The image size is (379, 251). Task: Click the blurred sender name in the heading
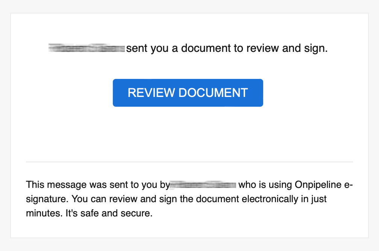[87, 49]
